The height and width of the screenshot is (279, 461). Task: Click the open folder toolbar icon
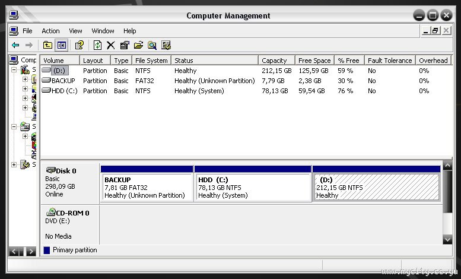138,45
